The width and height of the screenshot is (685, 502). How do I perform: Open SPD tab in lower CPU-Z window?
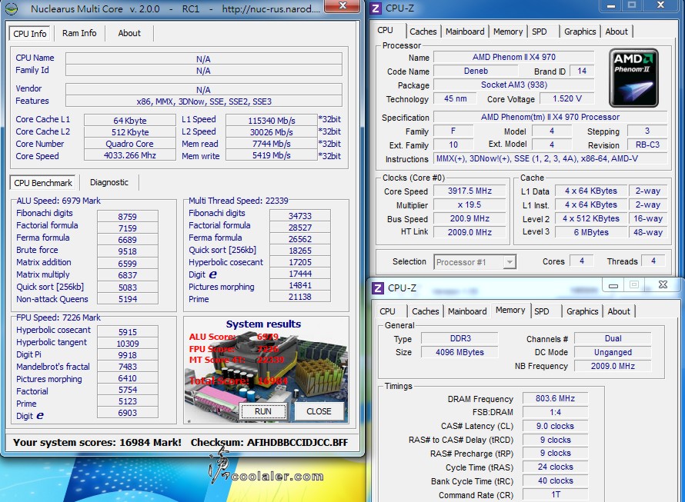tap(542, 311)
